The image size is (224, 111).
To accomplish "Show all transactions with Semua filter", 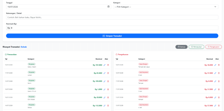I will (181, 47).
